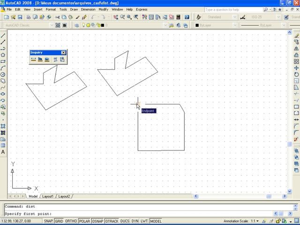Toggle LWT lineweight display

(144, 221)
